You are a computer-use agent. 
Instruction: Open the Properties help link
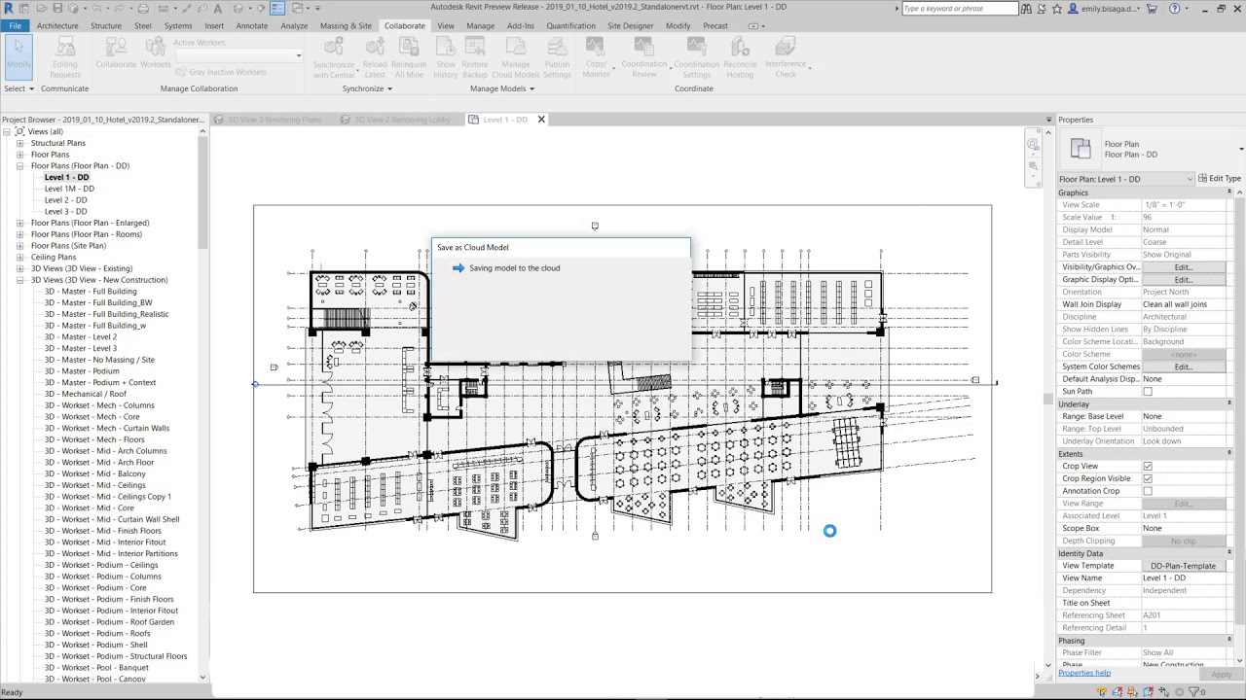pos(1084,673)
